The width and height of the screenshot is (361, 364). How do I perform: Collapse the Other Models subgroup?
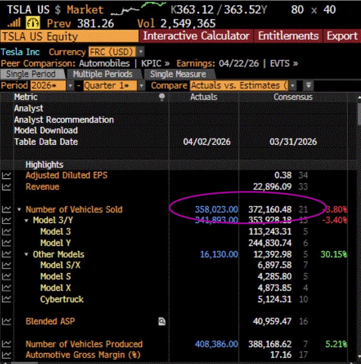coord(27,254)
